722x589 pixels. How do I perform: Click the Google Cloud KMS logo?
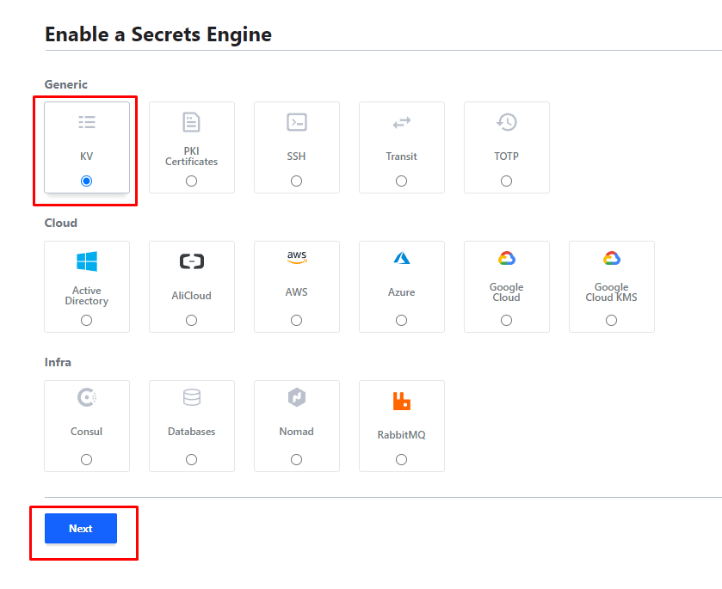(x=611, y=258)
